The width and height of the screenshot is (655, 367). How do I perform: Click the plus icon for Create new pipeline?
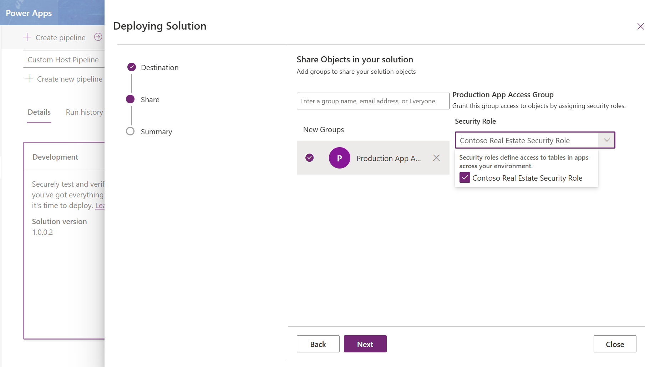pos(29,79)
